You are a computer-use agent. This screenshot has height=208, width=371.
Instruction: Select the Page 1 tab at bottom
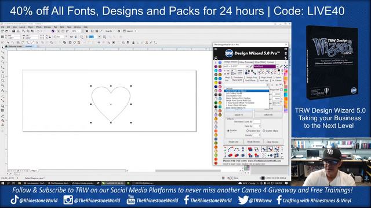pos(34,170)
